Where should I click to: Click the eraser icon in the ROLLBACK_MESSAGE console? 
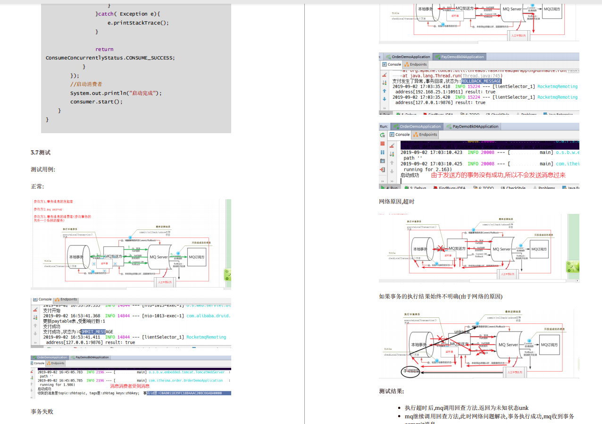coord(384,75)
